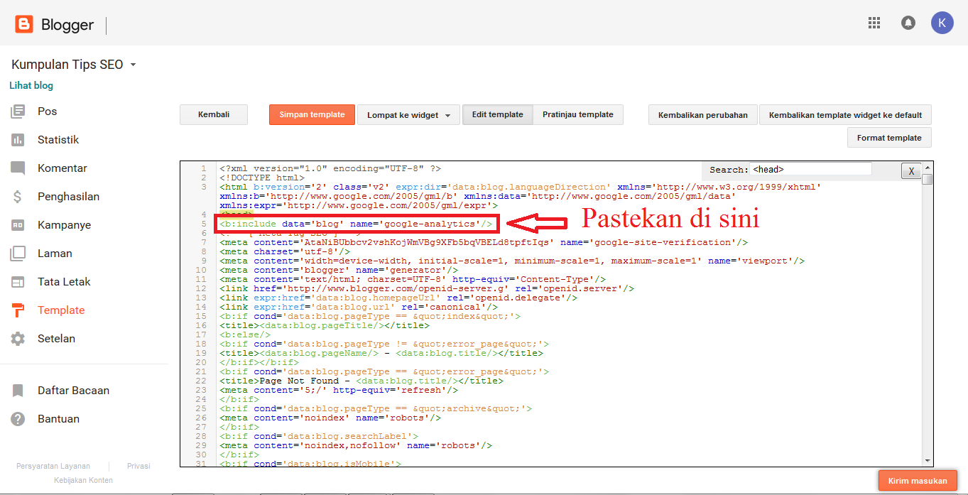Click the Laman pages icon
This screenshot has width=968, height=495.
pyautogui.click(x=18, y=254)
